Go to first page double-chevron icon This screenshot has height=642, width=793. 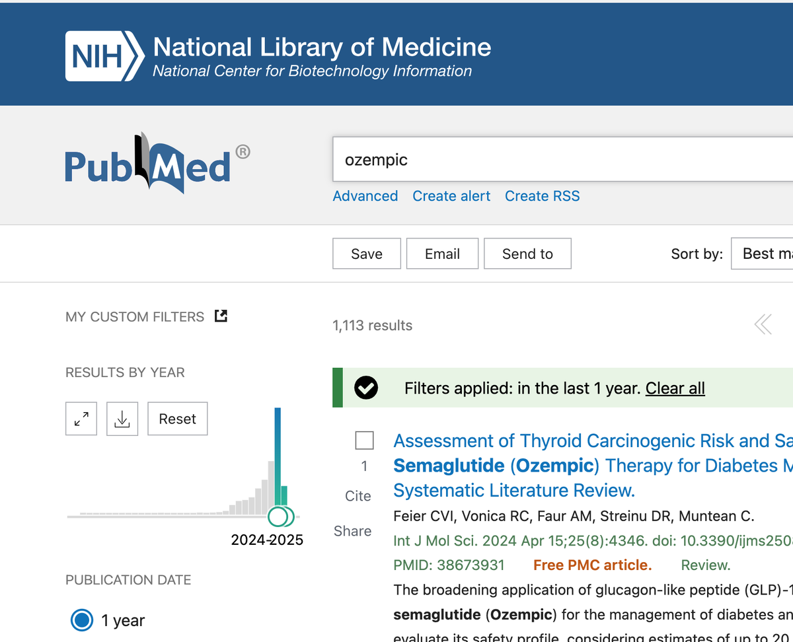tap(763, 324)
